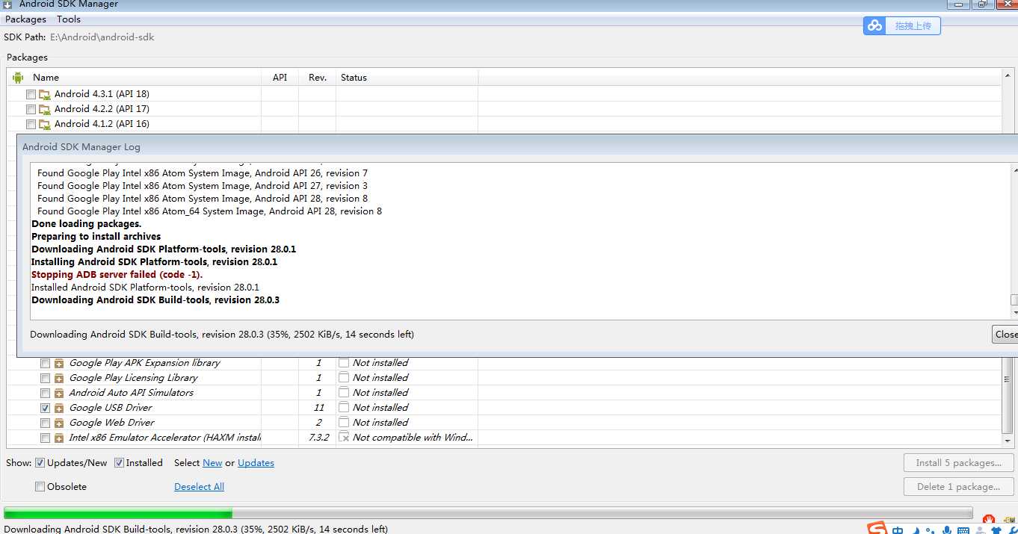Click 'Downloading Android SDK Build-tools' bold log line

(155, 300)
